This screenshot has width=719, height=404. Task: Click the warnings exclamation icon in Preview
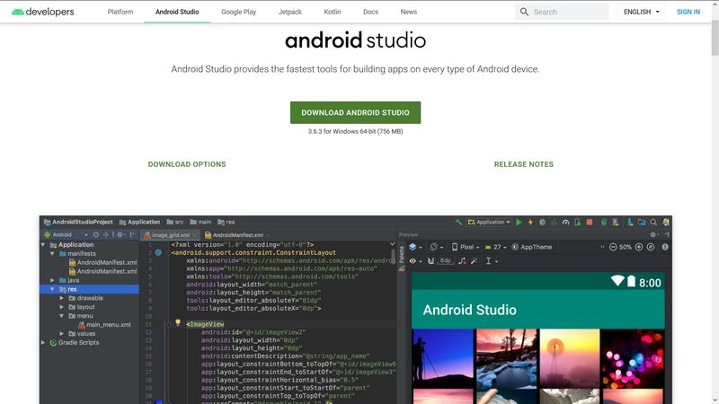click(x=665, y=247)
